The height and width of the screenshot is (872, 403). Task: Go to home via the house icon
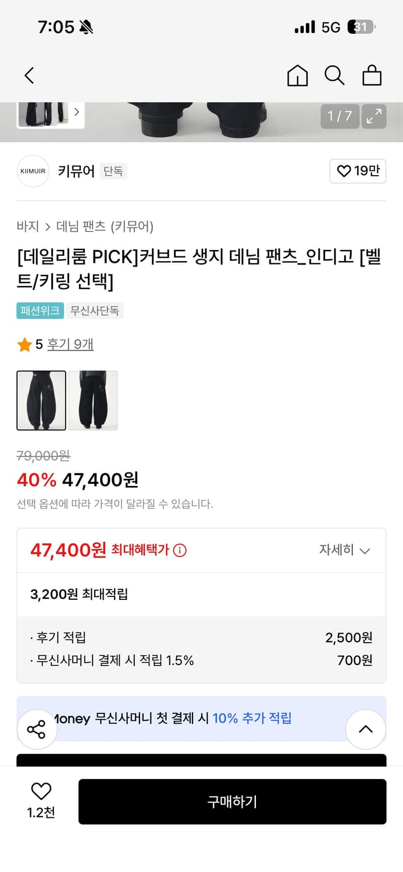[x=297, y=76]
